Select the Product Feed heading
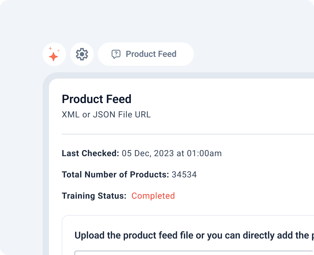The image size is (314, 255). 97,99
